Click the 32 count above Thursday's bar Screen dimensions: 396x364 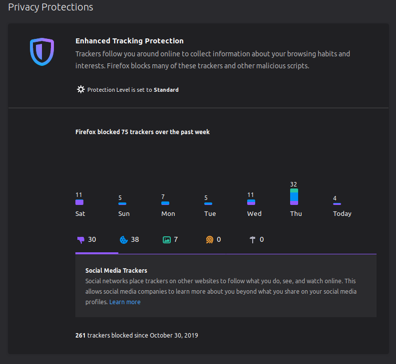click(294, 184)
